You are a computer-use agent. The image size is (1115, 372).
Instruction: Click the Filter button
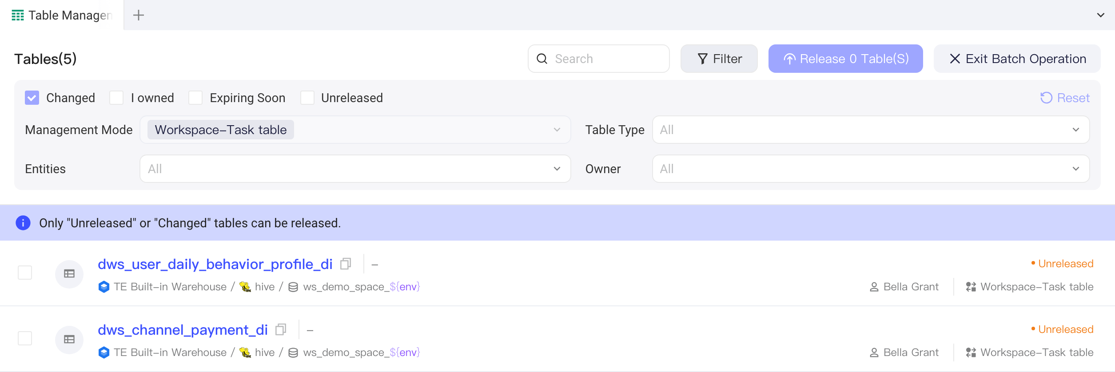[x=719, y=59]
